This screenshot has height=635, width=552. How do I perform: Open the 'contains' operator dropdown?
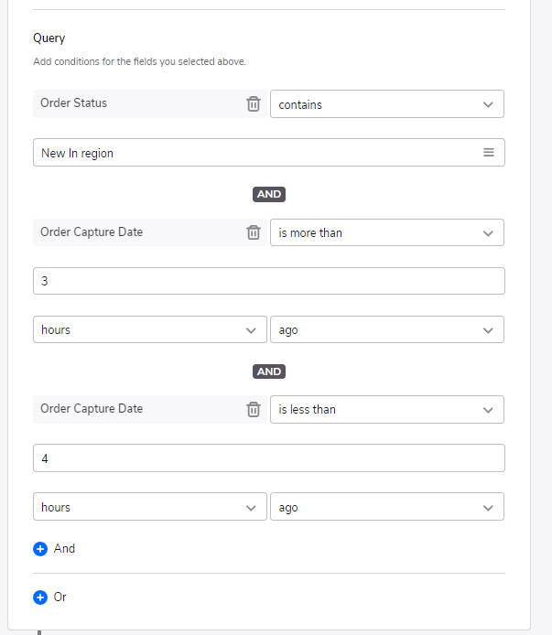click(387, 104)
